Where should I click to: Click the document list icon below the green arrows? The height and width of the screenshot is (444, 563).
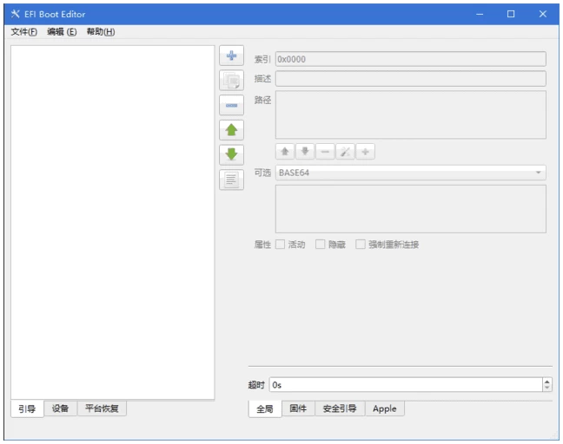coord(231,180)
